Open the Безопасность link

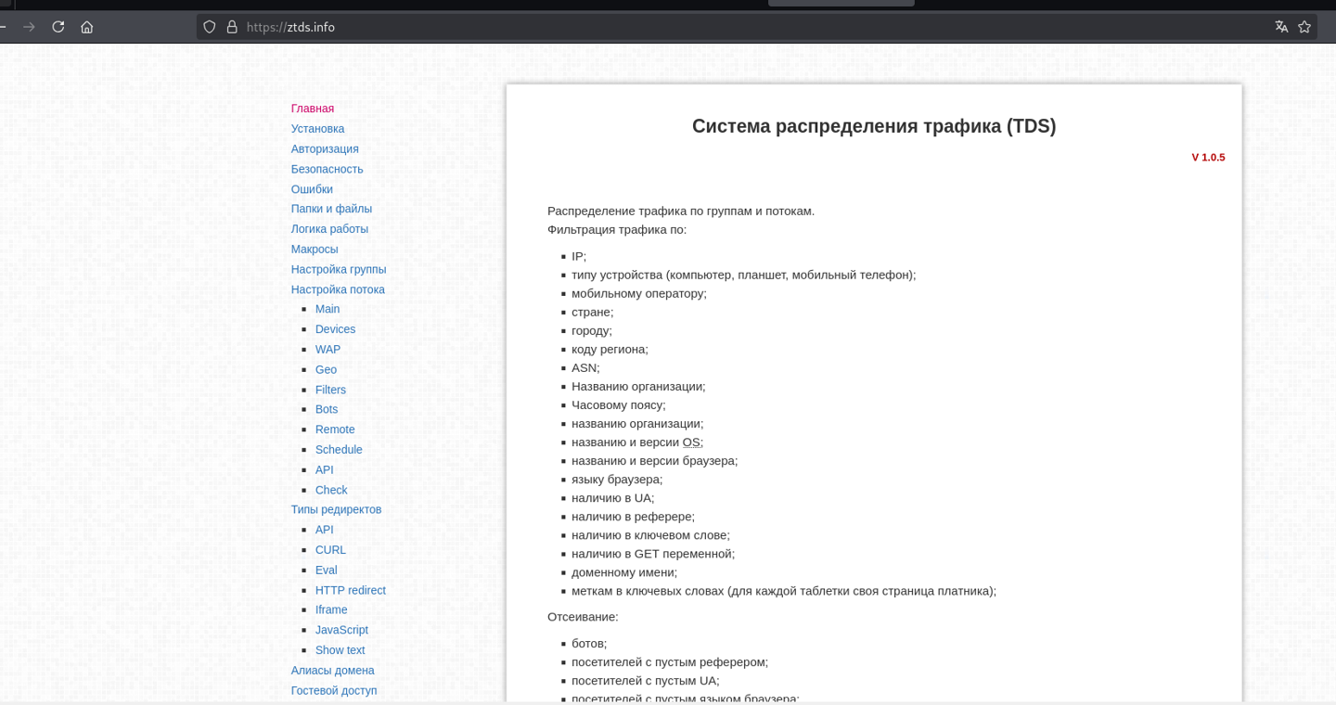coord(327,169)
